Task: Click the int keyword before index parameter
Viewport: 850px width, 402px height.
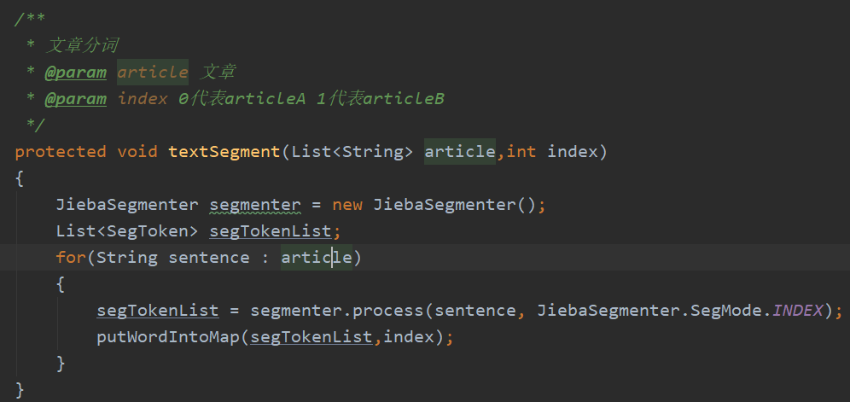Action: pos(521,151)
